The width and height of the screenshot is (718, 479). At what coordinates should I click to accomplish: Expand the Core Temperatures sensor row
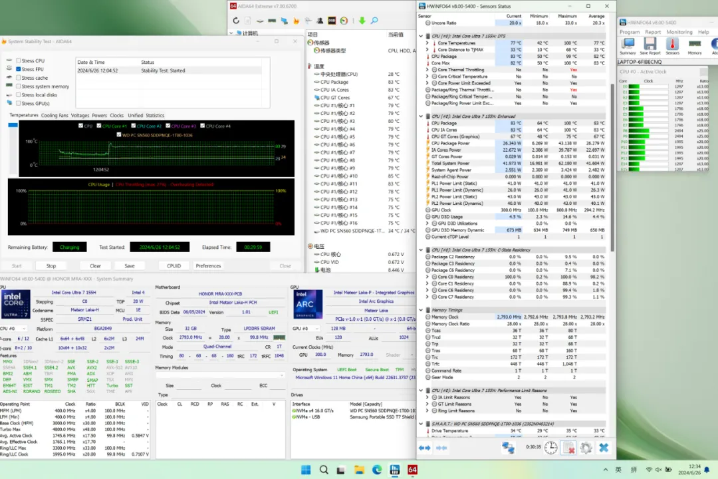pyautogui.click(x=427, y=43)
